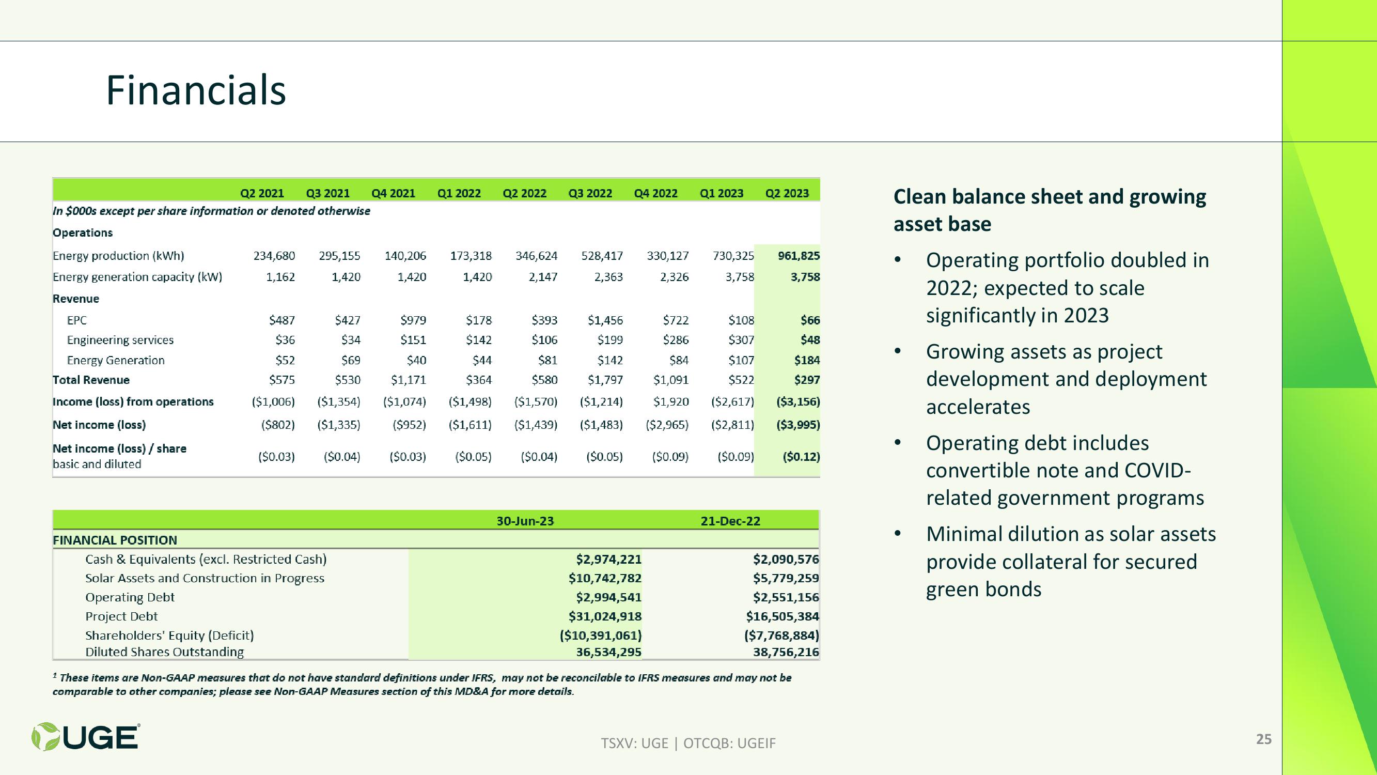Click the Revenue section heading
Image resolution: width=1377 pixels, height=775 pixels.
76,299
